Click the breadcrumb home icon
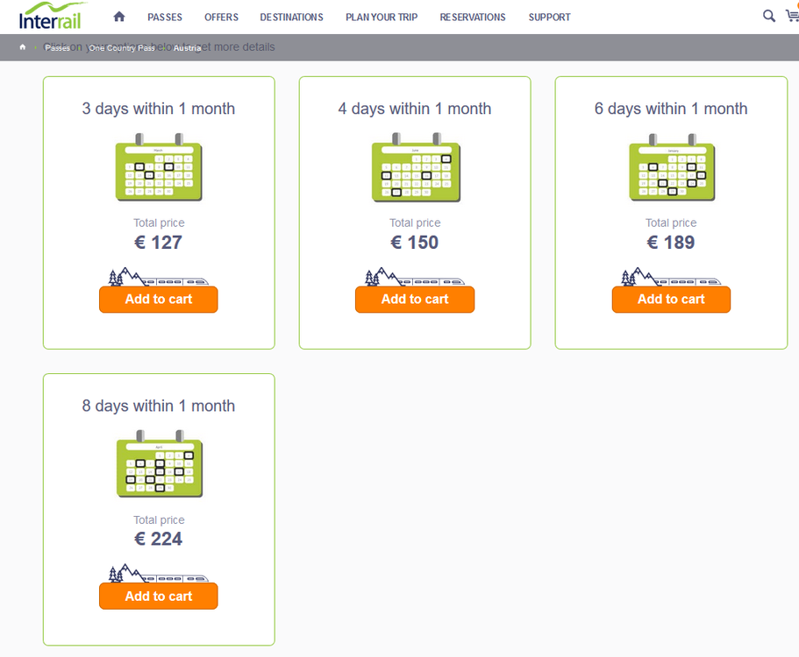 click(x=23, y=47)
